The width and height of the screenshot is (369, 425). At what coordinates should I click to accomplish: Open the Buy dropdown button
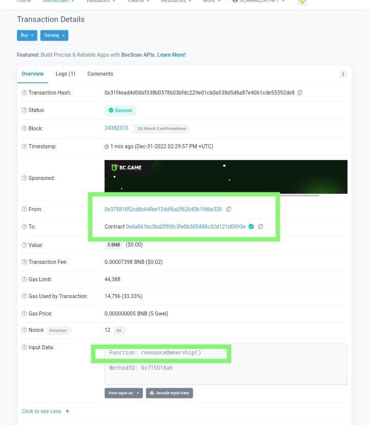[x=27, y=35]
